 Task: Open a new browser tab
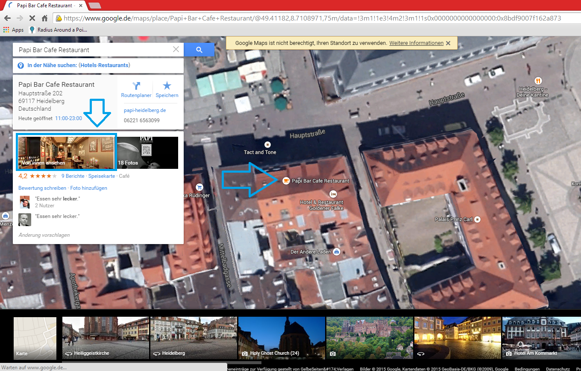click(94, 6)
